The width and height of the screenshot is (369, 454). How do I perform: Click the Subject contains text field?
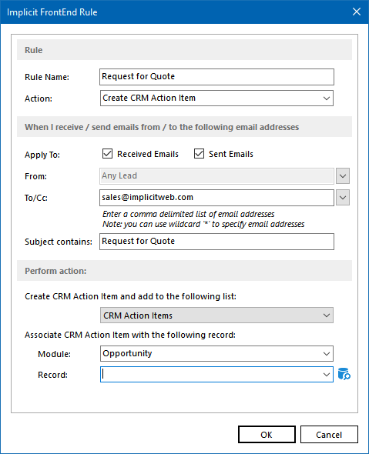tap(216, 242)
